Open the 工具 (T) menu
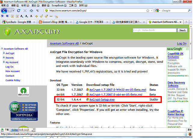This screenshot has width=194, height=139. pos(73,6)
